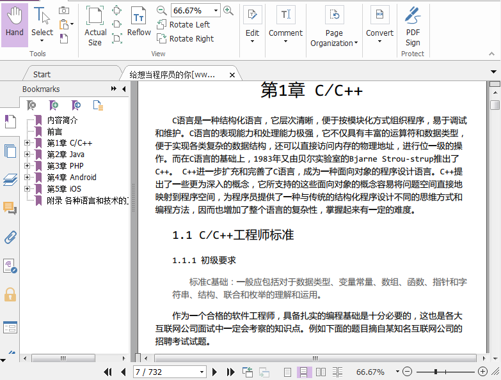Close the 给想当程序员的你 document tab
Viewport: 501px width, 380px height.
tap(232, 75)
